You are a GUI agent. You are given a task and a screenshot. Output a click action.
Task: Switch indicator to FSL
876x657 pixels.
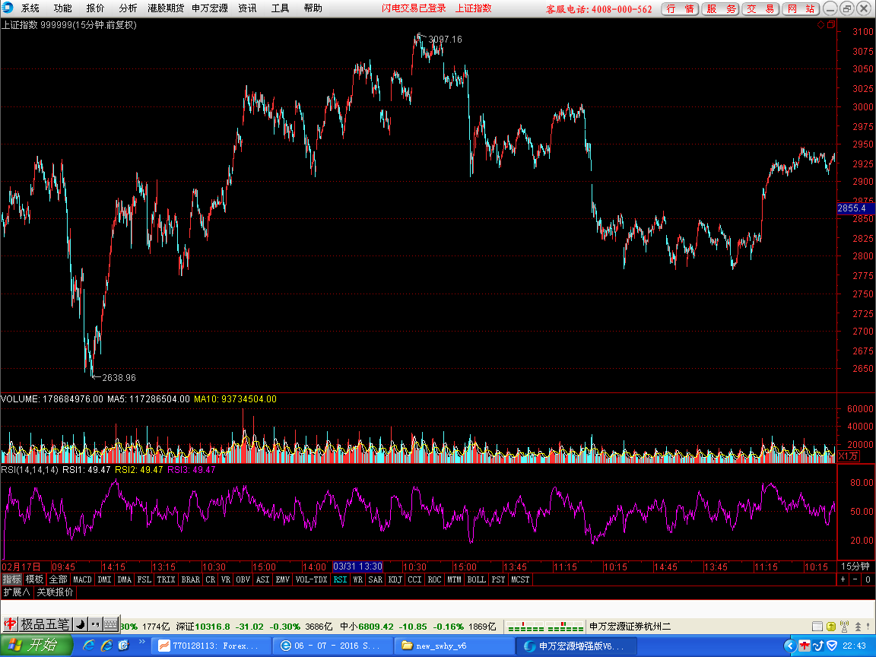point(144,579)
